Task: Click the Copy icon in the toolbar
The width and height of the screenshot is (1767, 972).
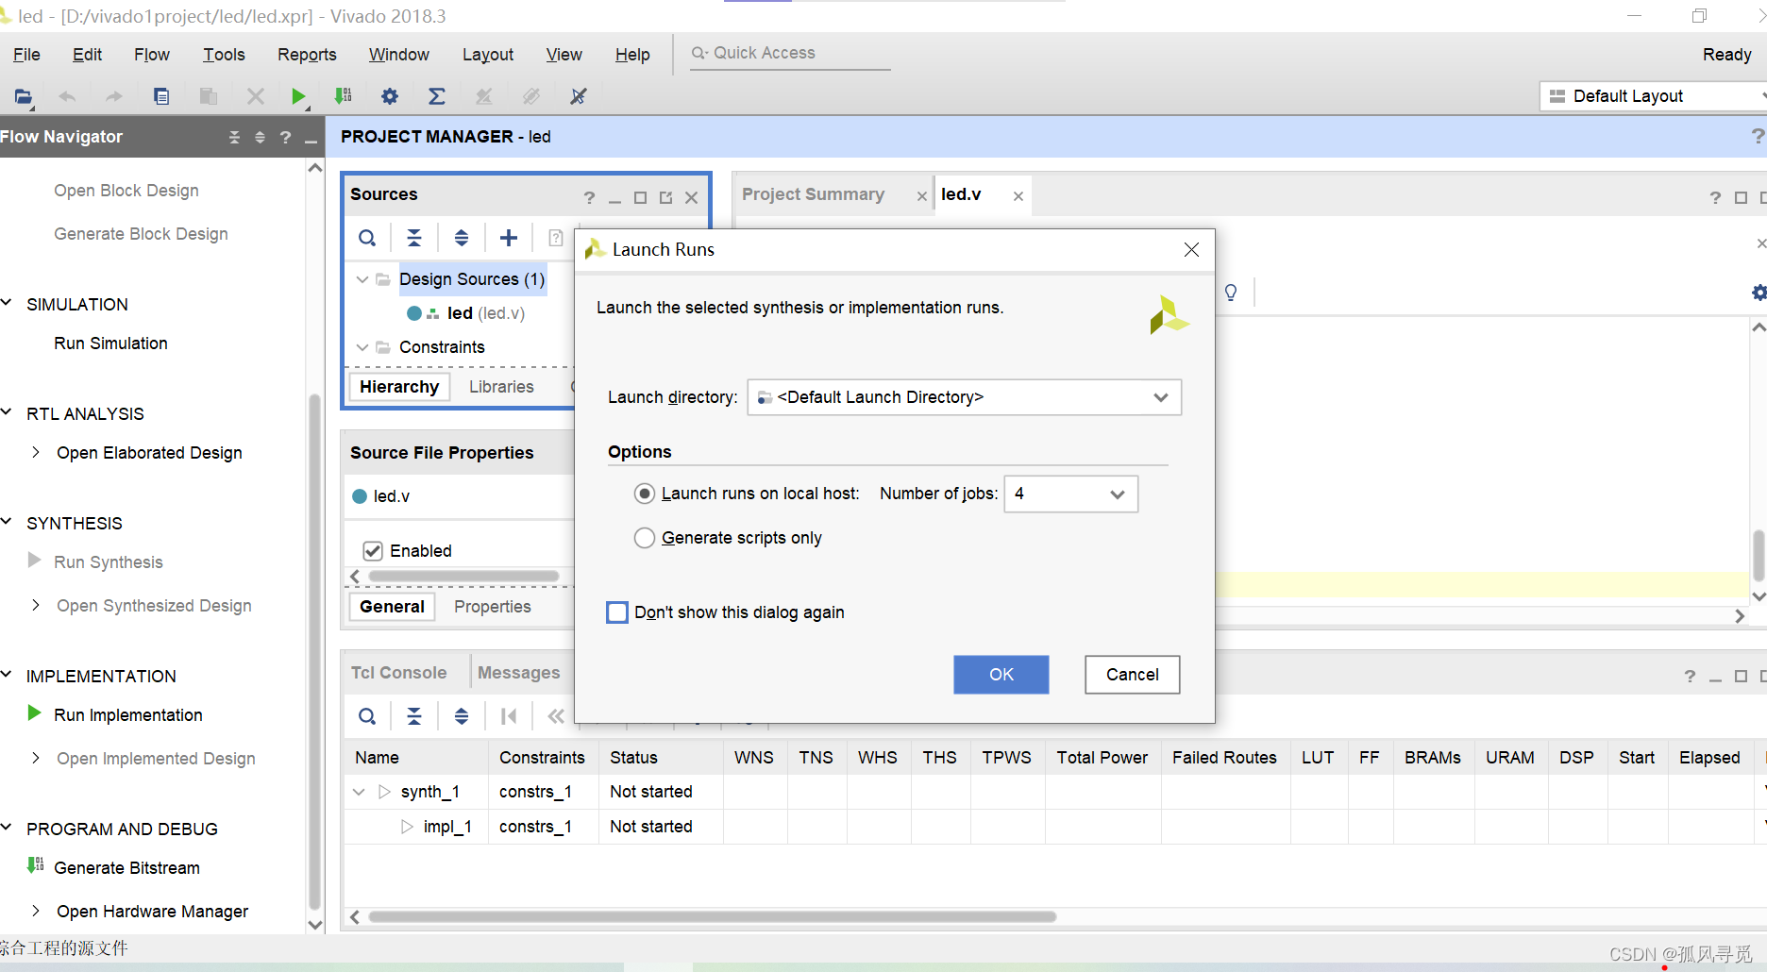Action: tap(161, 96)
